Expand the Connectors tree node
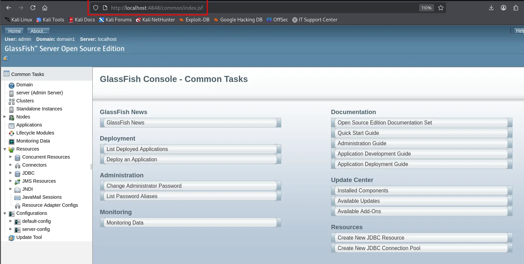This screenshot has width=524, height=264. [x=11, y=165]
